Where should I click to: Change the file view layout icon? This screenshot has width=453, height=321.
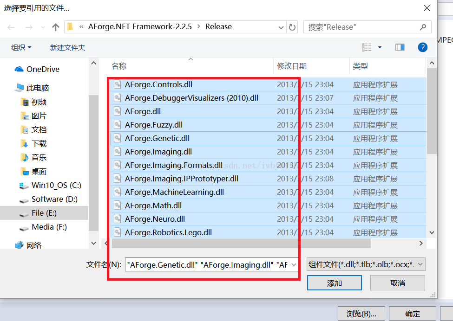367,47
